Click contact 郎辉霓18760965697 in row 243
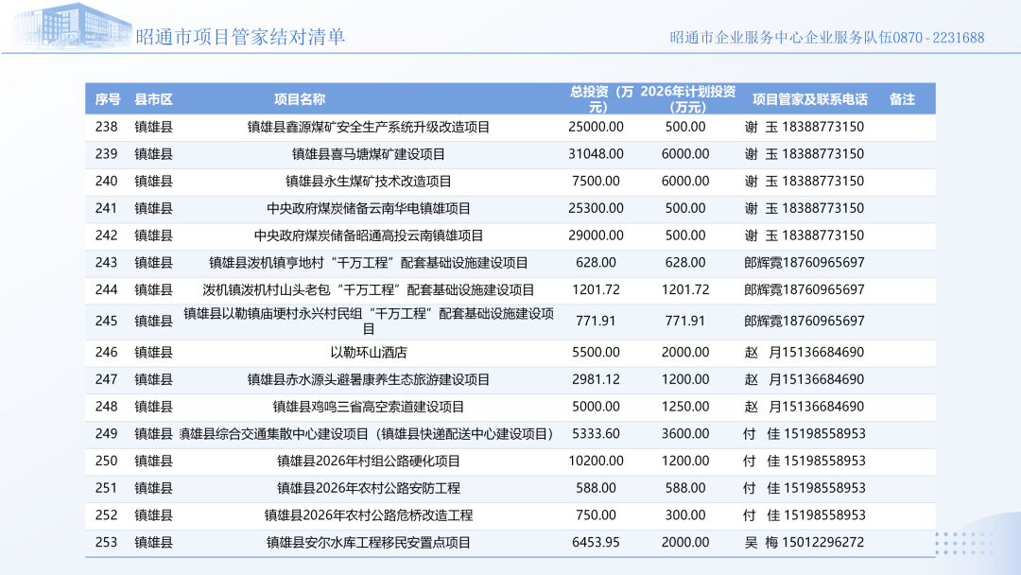The image size is (1021, 575). (x=805, y=263)
